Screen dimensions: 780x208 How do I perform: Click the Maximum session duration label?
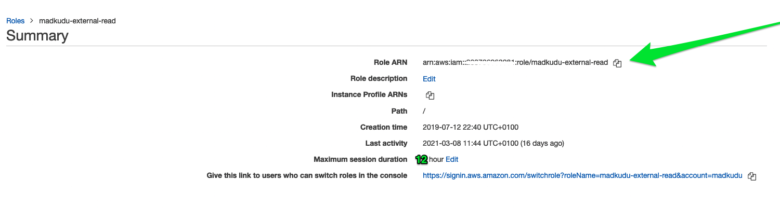(x=360, y=159)
